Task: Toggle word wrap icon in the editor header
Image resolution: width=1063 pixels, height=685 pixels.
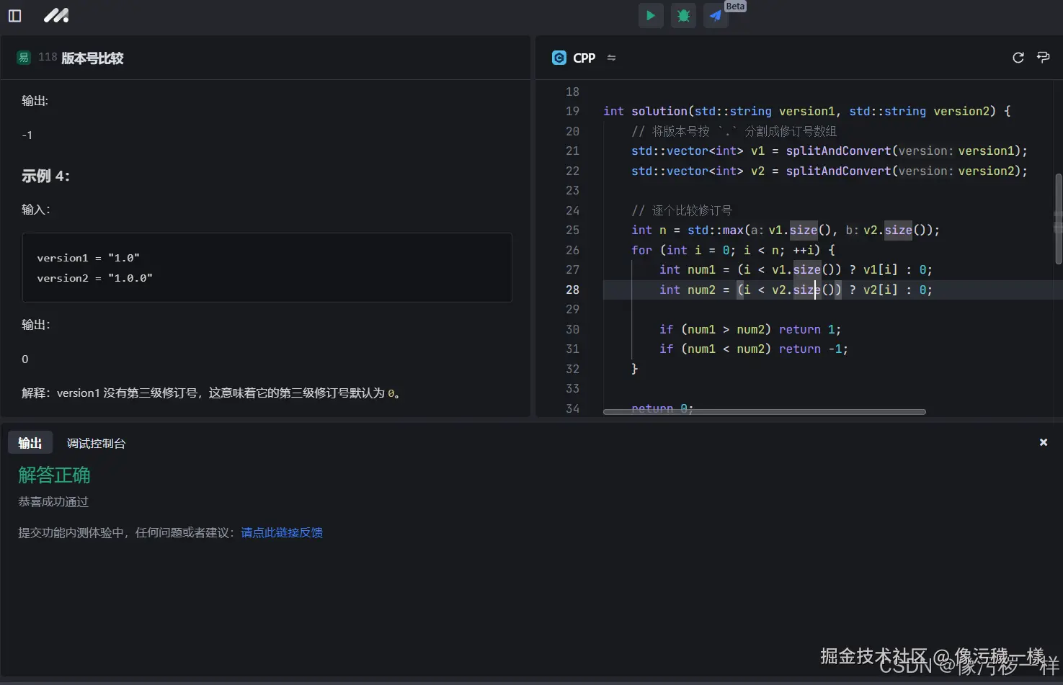Action: pos(1043,57)
